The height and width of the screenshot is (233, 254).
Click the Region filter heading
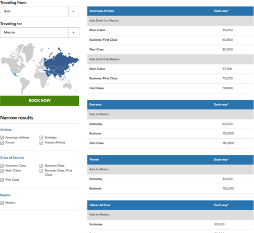pyautogui.click(x=5, y=195)
